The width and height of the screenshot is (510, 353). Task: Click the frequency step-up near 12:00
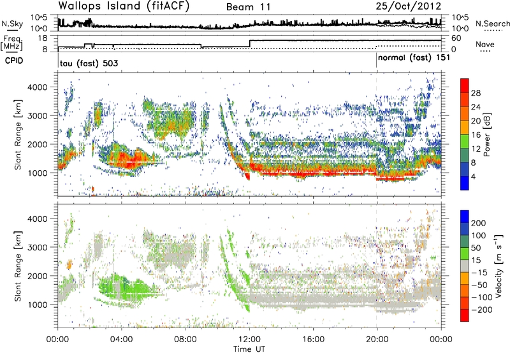coord(250,43)
